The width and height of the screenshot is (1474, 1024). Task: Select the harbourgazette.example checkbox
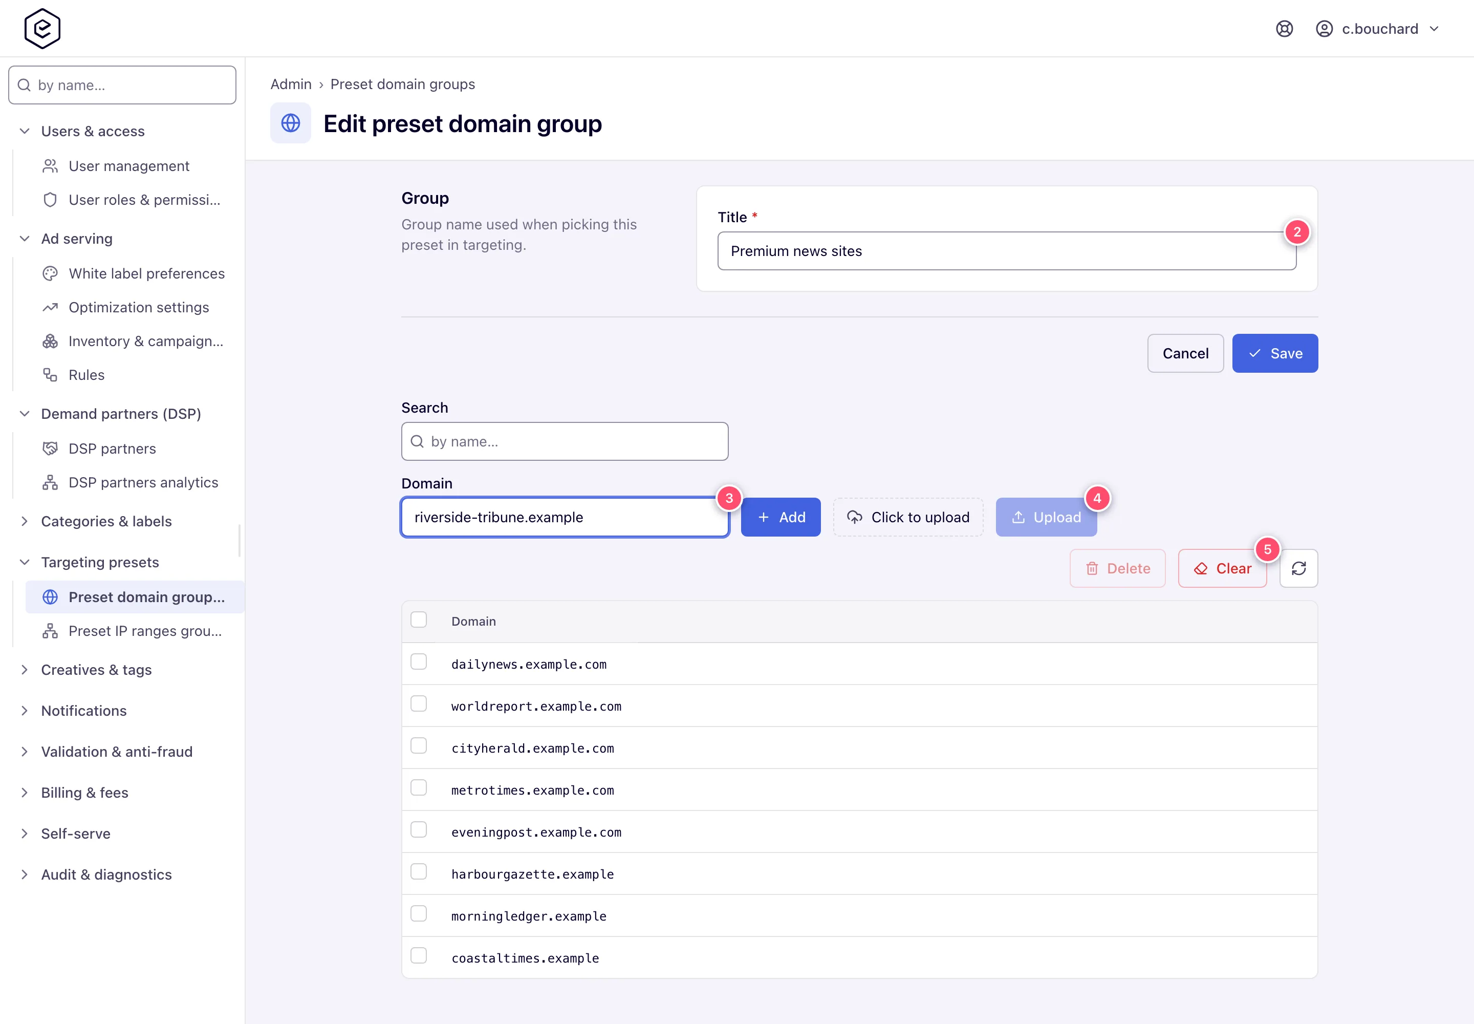pyautogui.click(x=419, y=872)
